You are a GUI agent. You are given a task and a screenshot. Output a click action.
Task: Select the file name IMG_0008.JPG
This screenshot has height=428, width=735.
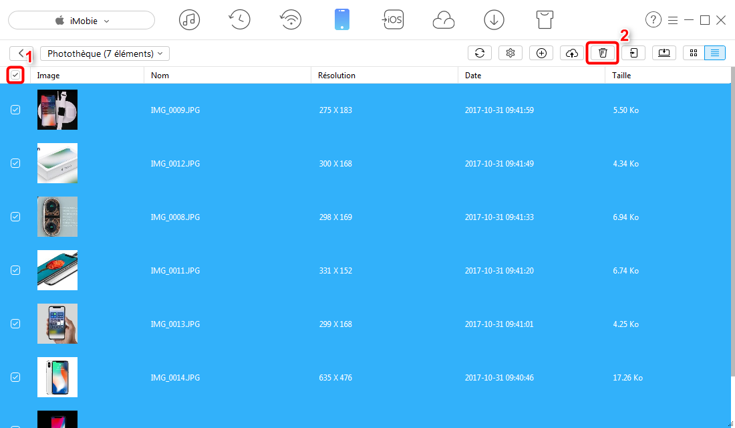coord(175,217)
